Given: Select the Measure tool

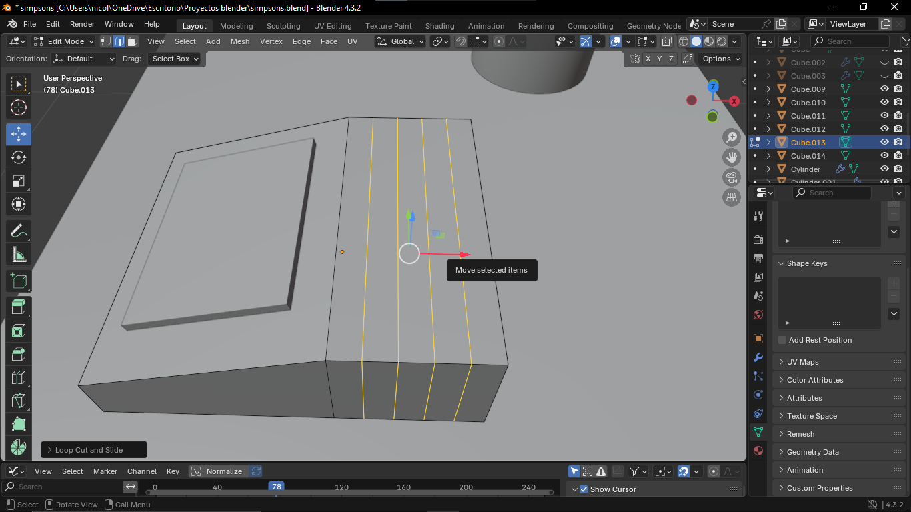Looking at the screenshot, I should pos(19,255).
